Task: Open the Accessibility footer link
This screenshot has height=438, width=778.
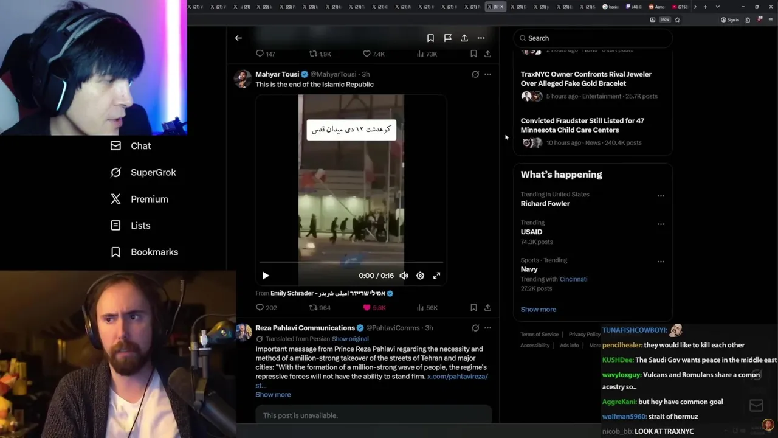Action: pyautogui.click(x=535, y=345)
